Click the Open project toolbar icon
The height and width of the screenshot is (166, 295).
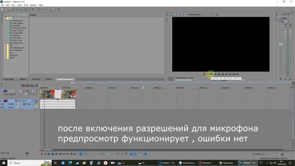6,9
